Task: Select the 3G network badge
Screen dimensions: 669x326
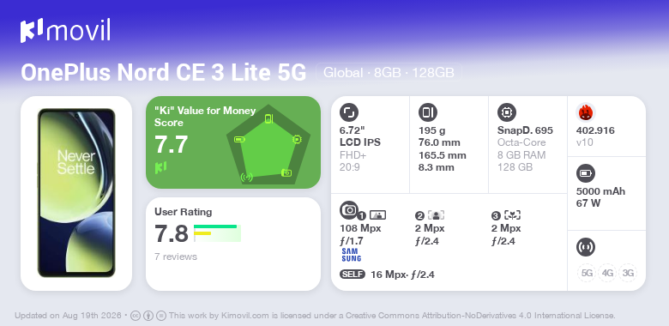Action: [x=628, y=273]
